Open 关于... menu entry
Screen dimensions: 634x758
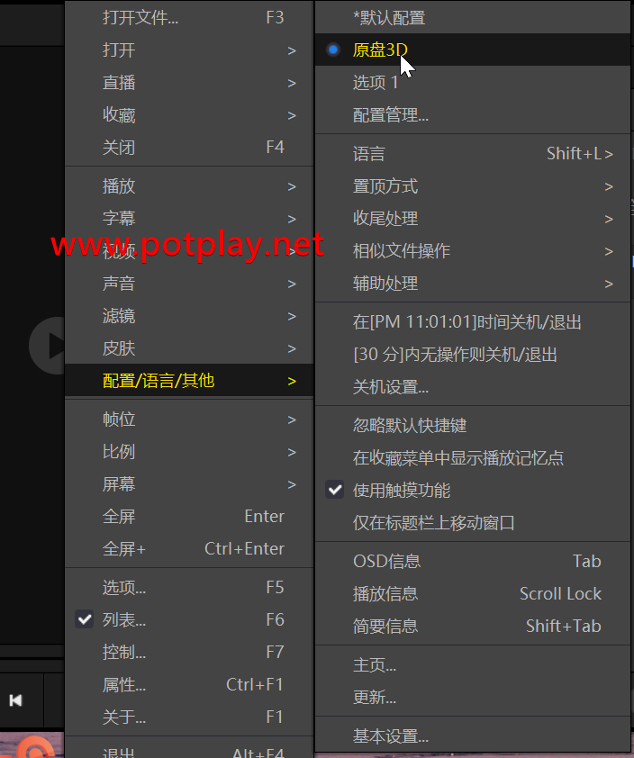pos(189,717)
